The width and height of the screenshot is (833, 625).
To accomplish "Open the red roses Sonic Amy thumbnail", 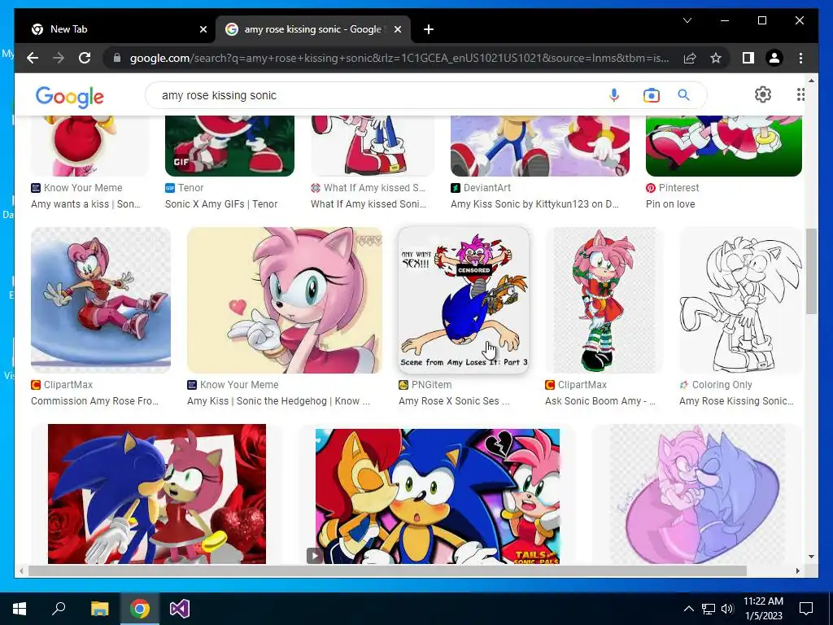I will 157,494.
